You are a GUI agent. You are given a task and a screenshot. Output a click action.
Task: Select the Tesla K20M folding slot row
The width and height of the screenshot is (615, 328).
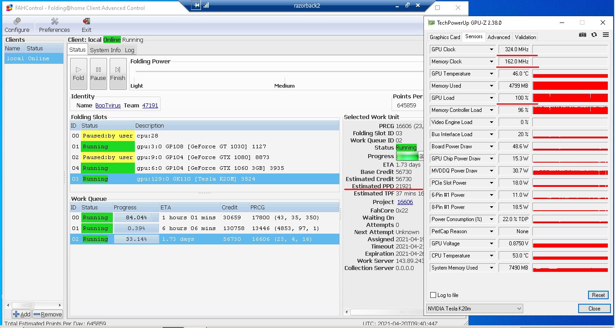click(205, 179)
